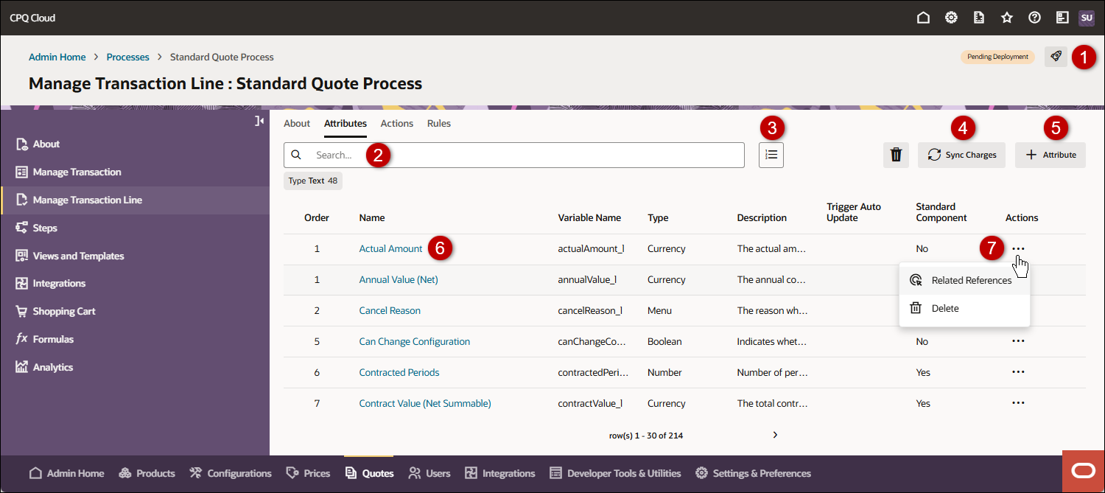Switch to the Rules tab
Screen dimensions: 1105x493
[x=438, y=124]
